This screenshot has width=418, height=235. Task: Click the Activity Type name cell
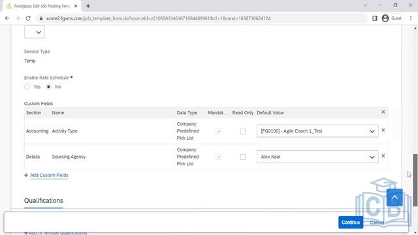point(65,131)
